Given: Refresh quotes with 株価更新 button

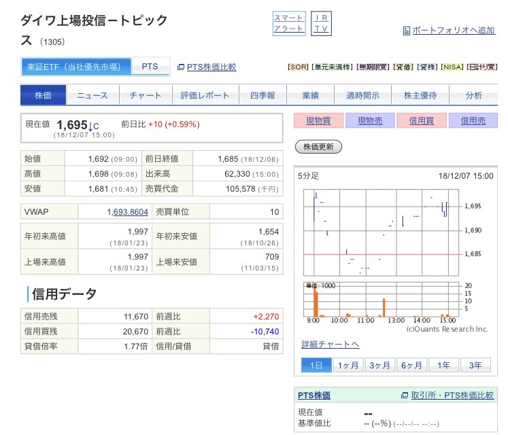Looking at the screenshot, I should click(318, 147).
